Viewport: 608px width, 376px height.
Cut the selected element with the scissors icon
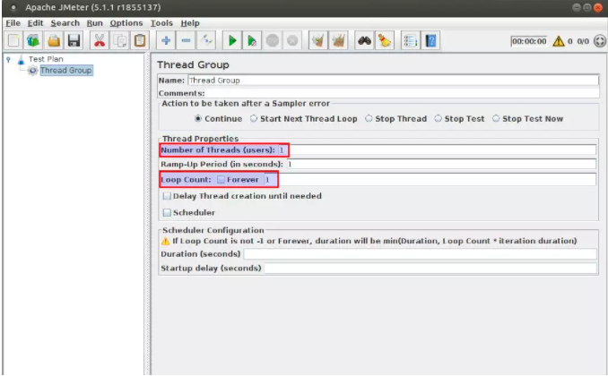[100, 40]
